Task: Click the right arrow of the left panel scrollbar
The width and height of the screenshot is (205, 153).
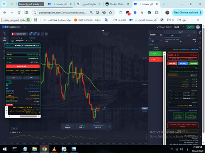Action: [x=39, y=116]
